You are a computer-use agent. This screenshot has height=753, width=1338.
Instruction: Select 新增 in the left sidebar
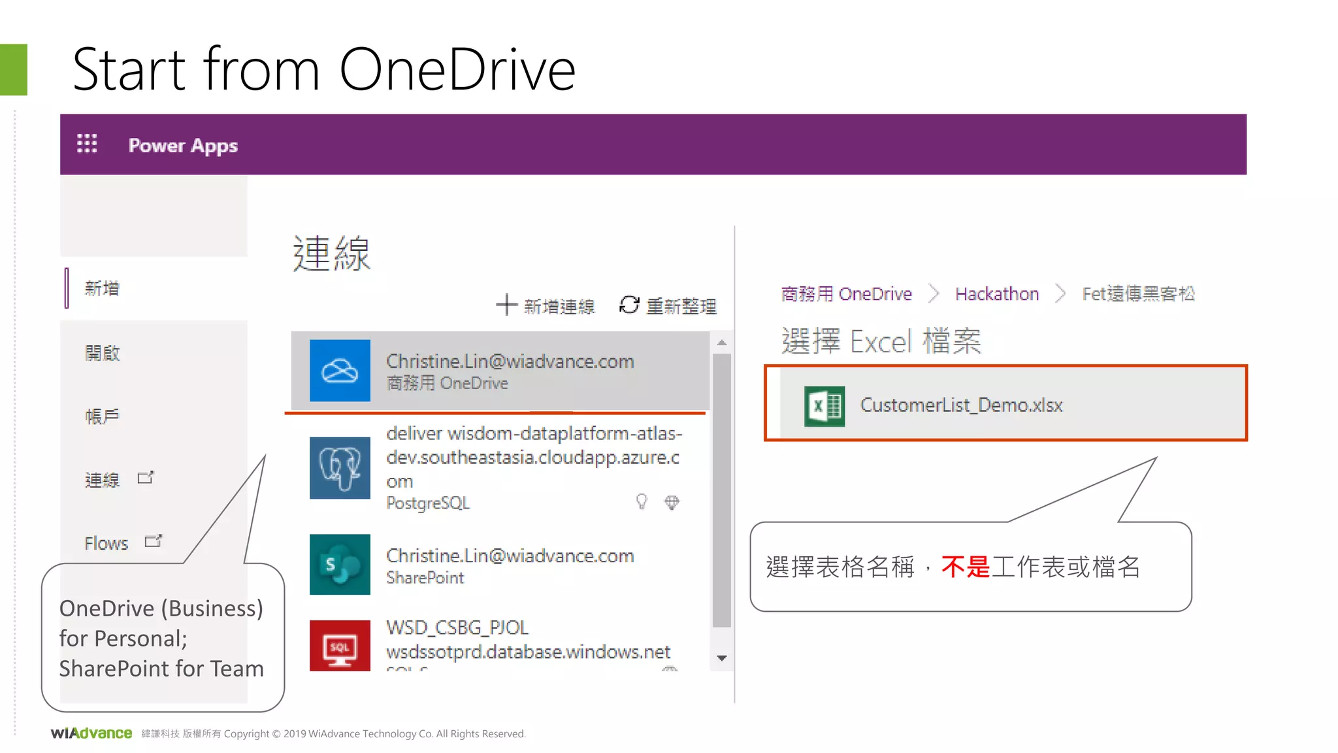102,288
